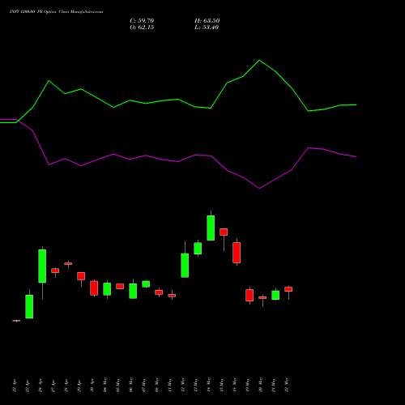Screen dimensions: 405x405
Task: Select the 24 Apr date label
Action: 40,386
